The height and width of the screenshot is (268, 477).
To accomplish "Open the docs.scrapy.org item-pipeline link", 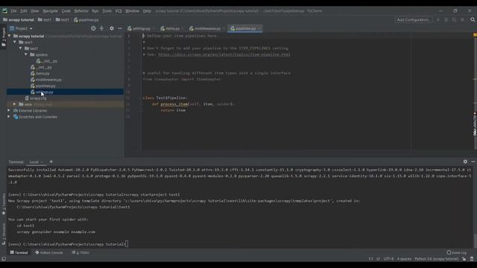I will point(224,54).
